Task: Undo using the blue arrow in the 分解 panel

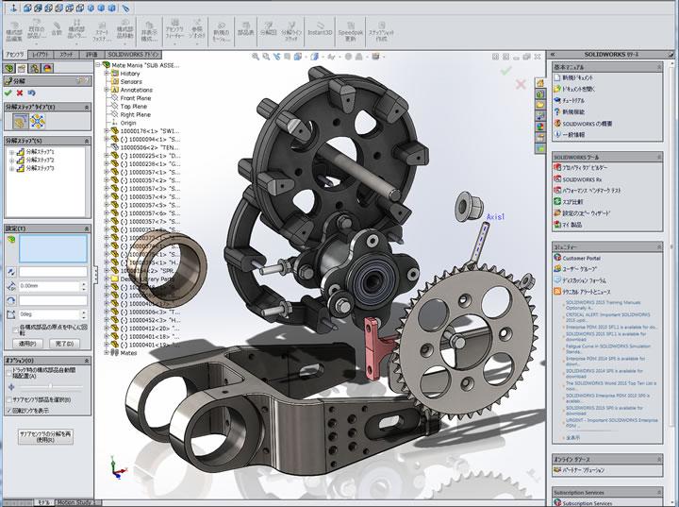Action: click(x=31, y=93)
